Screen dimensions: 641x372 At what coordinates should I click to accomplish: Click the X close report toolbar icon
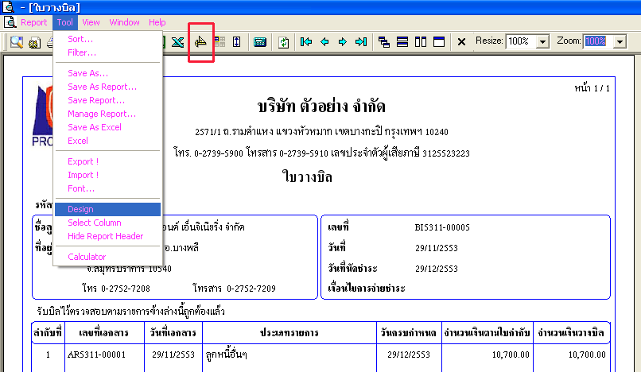point(461,41)
